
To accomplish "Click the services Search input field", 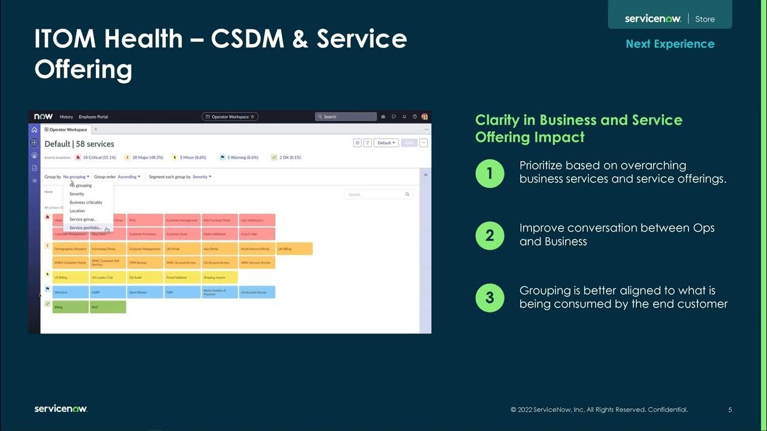I will (x=379, y=195).
